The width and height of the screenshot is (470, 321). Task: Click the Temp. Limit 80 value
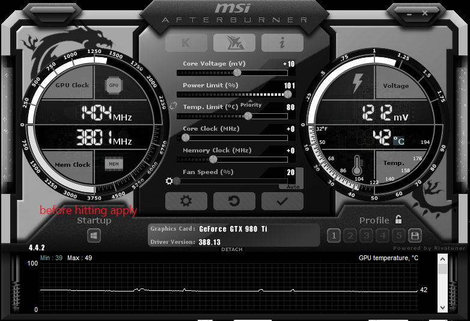[290, 107]
